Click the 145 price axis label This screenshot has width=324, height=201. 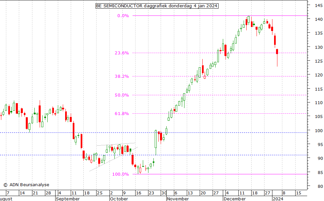[318, 6]
